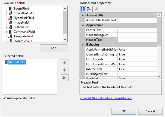
Task: Uncheck Auto-generate fields checkbox
Action: (5, 98)
